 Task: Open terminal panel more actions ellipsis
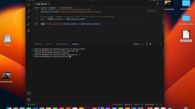click(154, 44)
